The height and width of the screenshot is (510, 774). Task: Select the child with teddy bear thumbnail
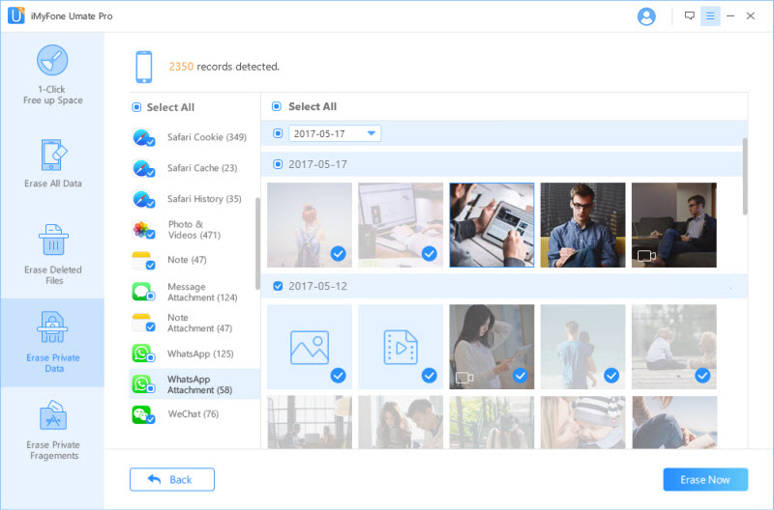(674, 347)
